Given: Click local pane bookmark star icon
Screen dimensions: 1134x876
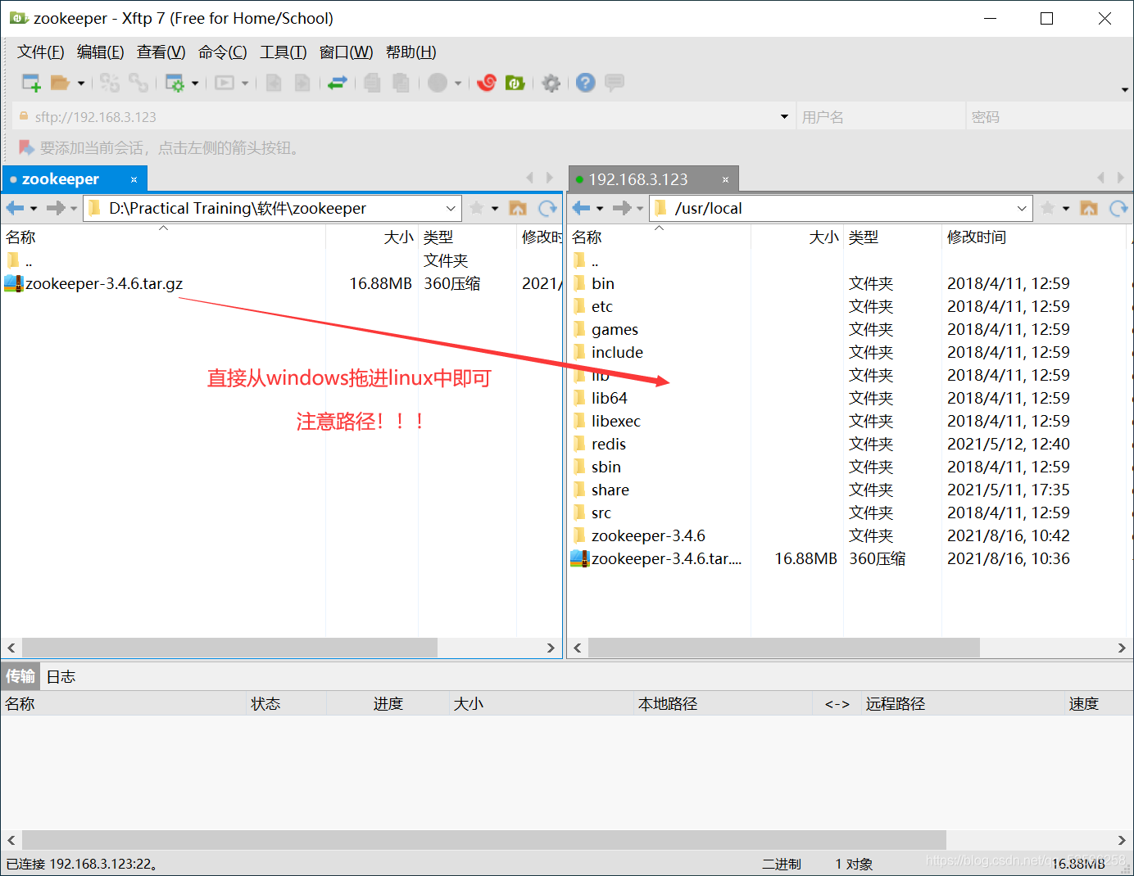Looking at the screenshot, I should click(x=477, y=208).
